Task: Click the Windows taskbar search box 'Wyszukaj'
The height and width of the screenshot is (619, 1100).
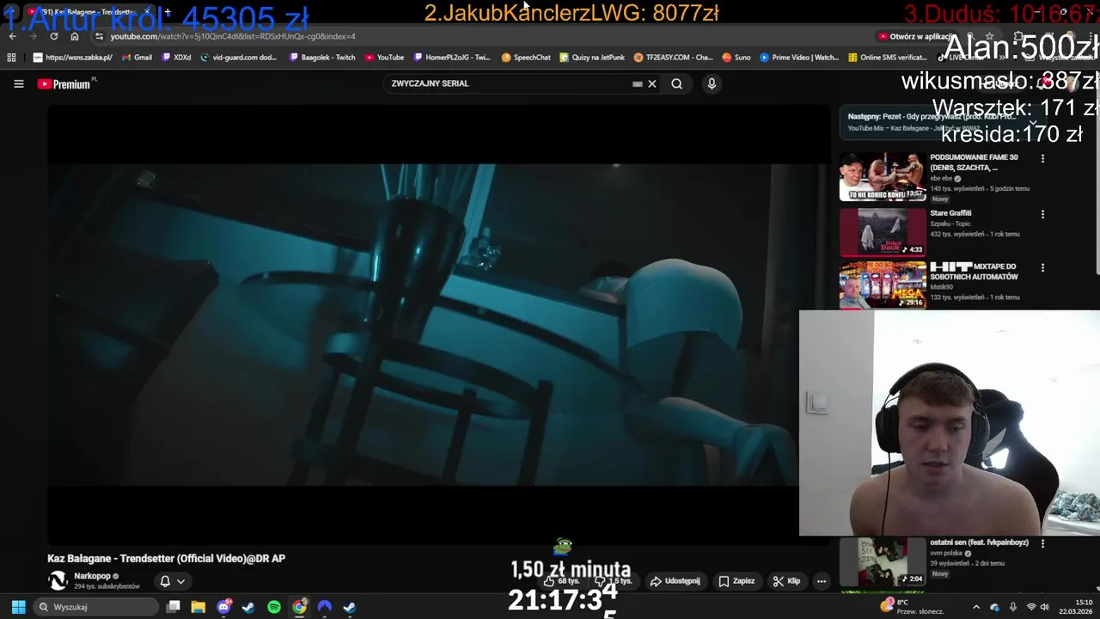Action: coord(95,607)
